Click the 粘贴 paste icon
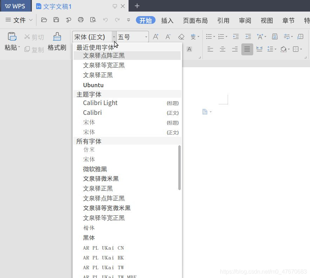The width and height of the screenshot is (310, 278). (12, 36)
